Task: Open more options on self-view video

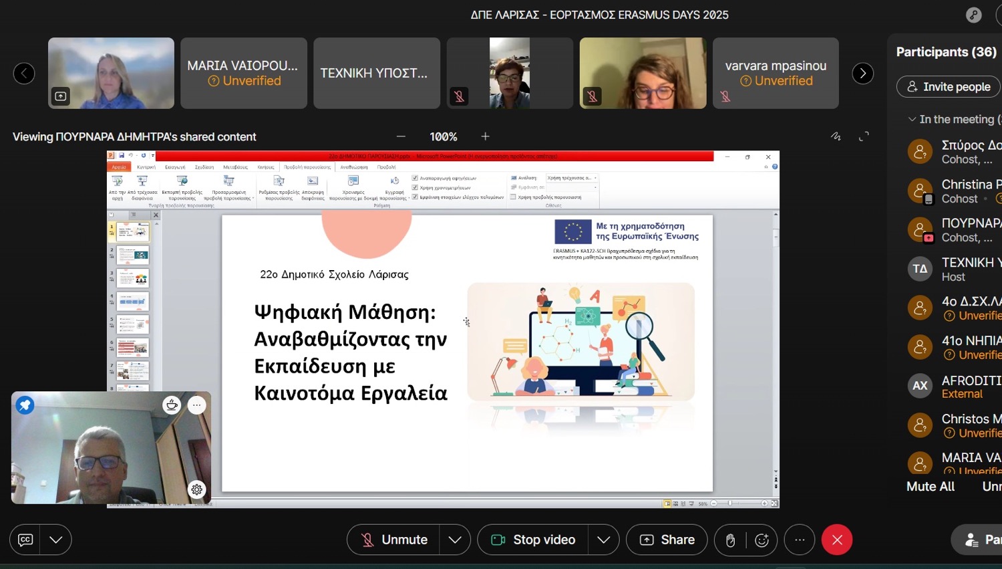Action: (196, 405)
